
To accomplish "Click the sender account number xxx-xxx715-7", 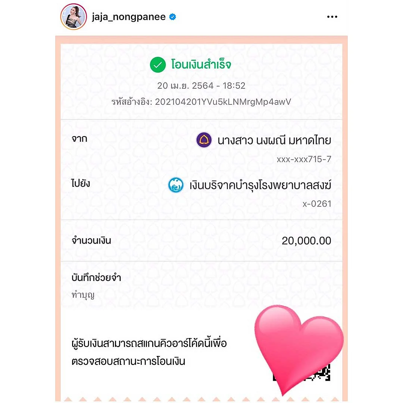I will click(304, 159).
